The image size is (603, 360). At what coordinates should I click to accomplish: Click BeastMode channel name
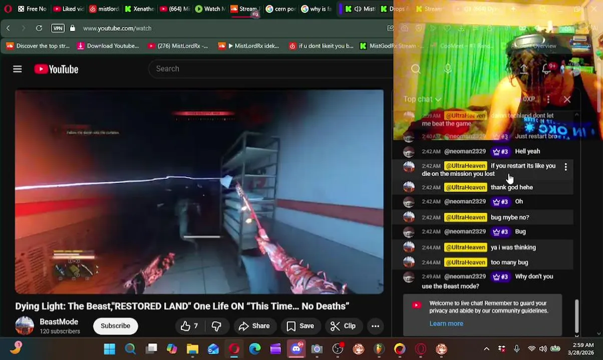click(x=59, y=321)
